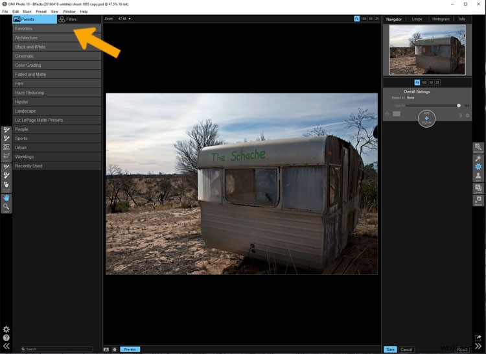486x354 pixels.
Task: Switch to the Histogram tab
Action: pos(441,19)
